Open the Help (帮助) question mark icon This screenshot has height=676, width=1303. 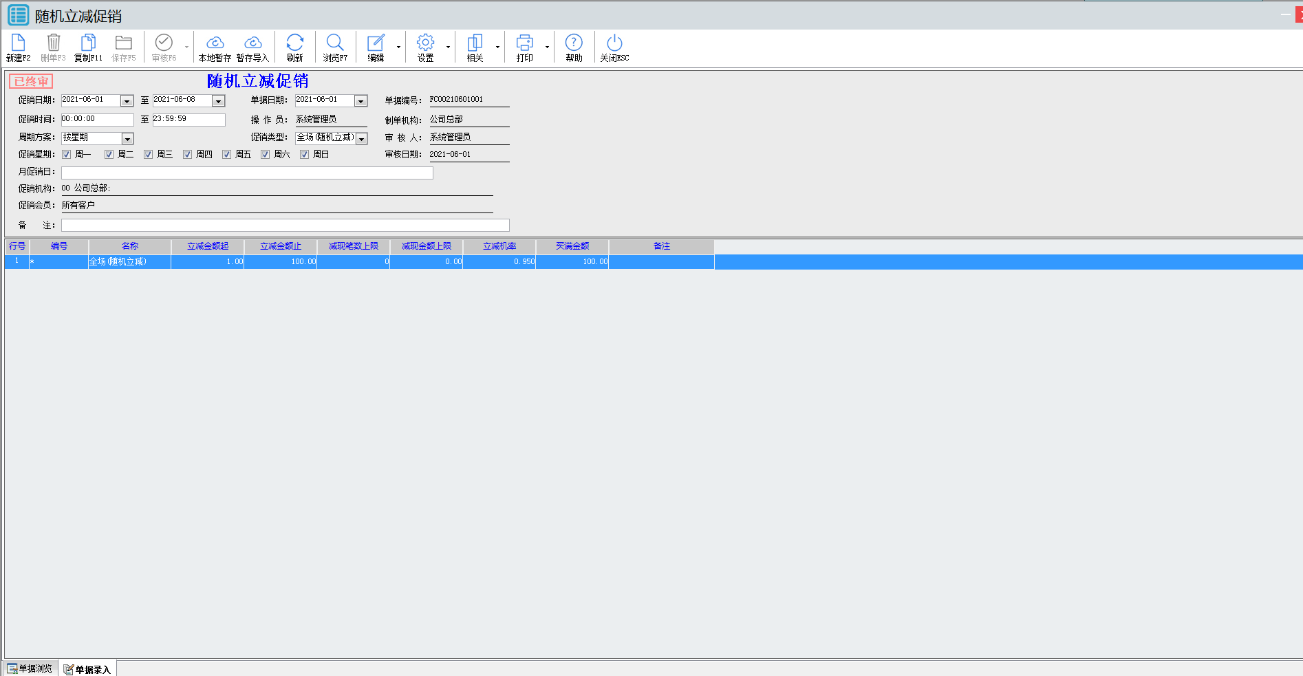(x=574, y=43)
